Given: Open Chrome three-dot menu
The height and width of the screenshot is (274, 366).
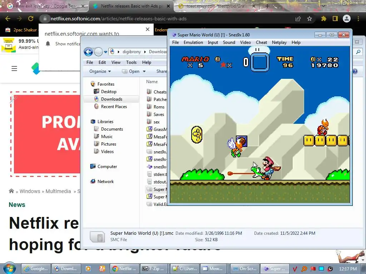Looking at the screenshot, I should (358, 19).
